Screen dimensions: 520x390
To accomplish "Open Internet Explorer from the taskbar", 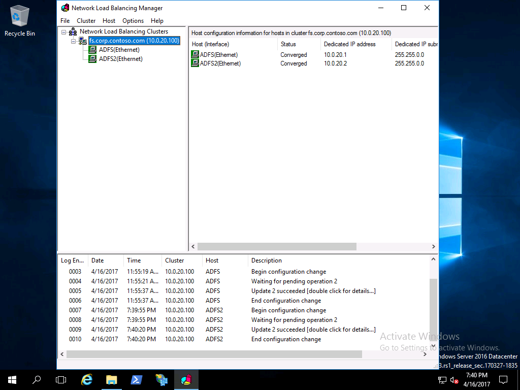I will click(x=87, y=379).
